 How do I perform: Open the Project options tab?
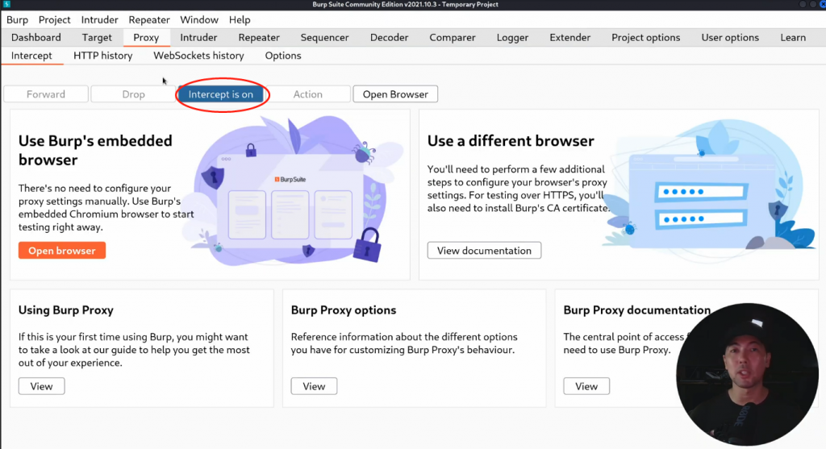[646, 37]
